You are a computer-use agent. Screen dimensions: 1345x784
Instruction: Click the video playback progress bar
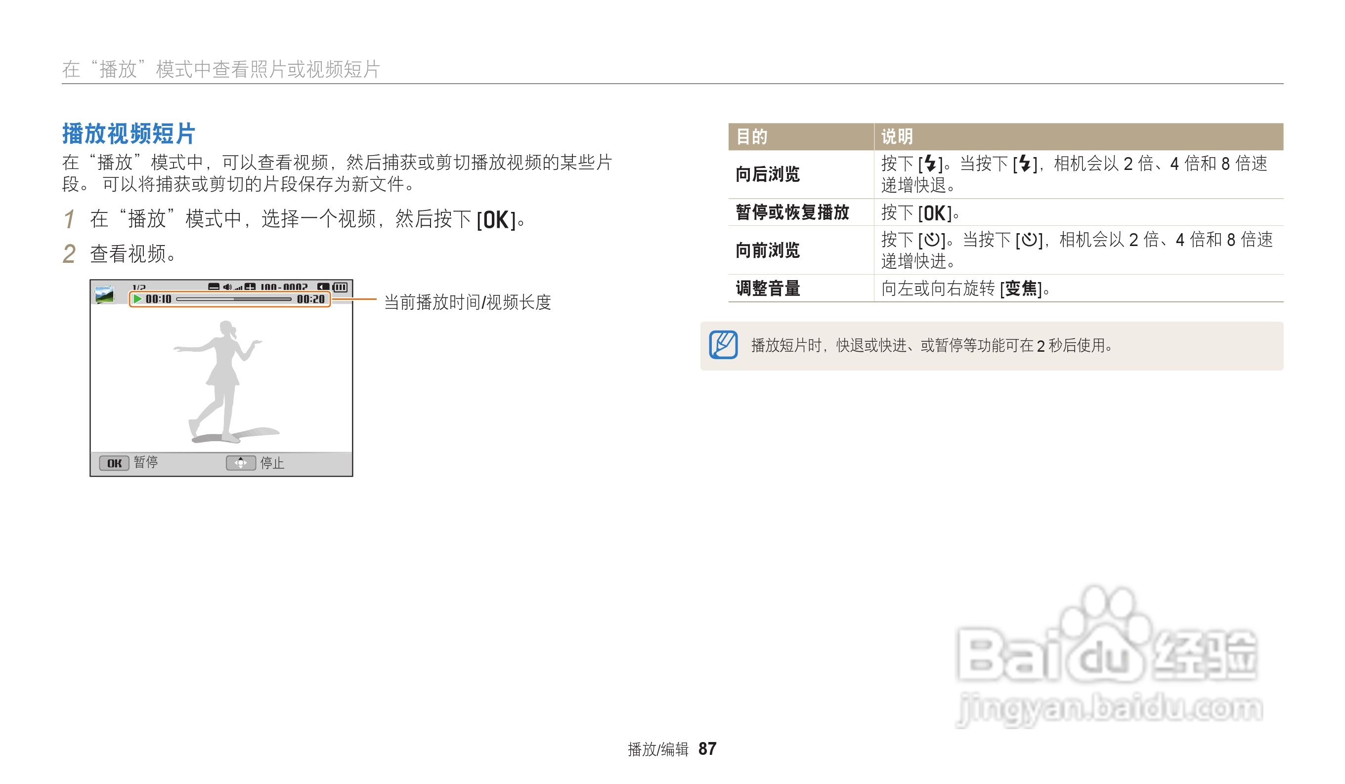point(234,299)
